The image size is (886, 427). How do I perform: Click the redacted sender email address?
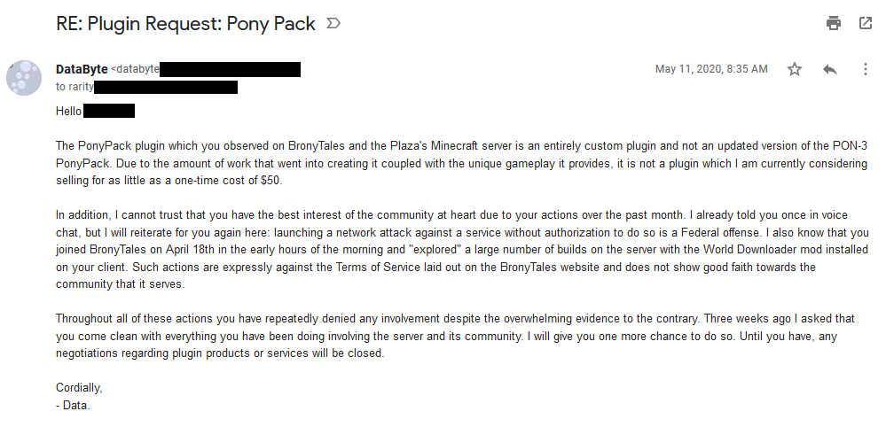(x=230, y=69)
